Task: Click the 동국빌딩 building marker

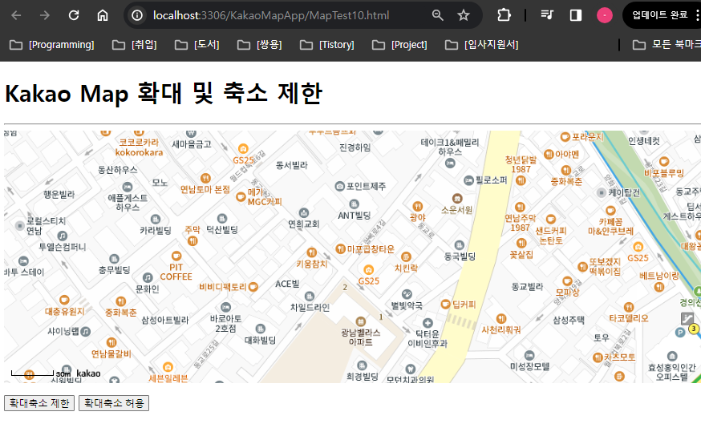Action: pyautogui.click(x=459, y=244)
